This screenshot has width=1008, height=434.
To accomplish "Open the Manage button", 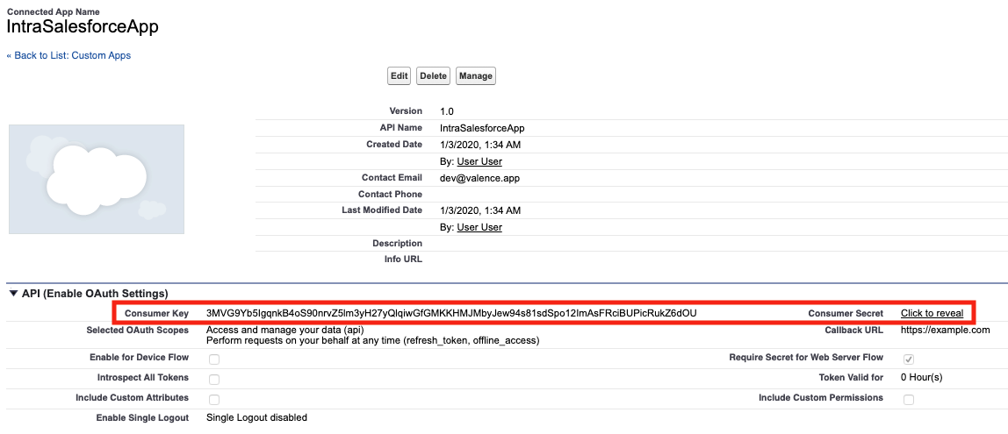I will [476, 75].
